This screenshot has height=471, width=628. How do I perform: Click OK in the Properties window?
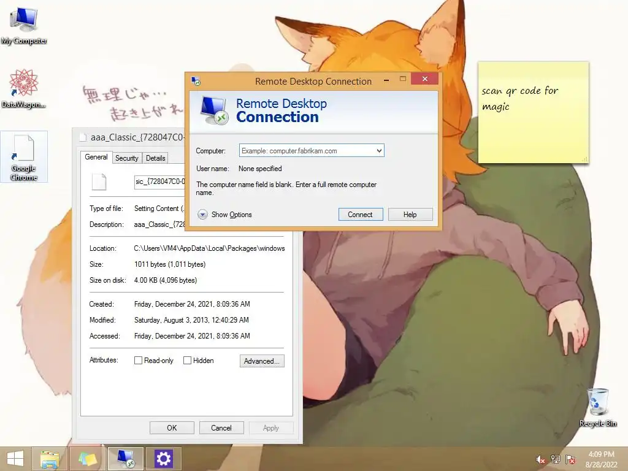pos(172,427)
